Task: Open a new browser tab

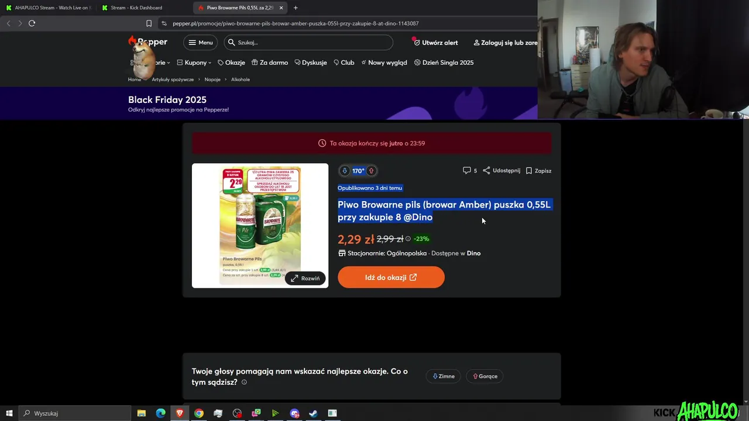Action: pyautogui.click(x=296, y=8)
